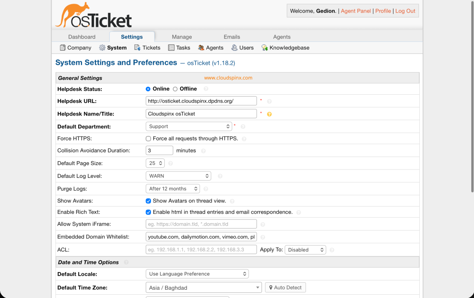
Task: Open the Helpdesk Name/Title help tooltip icon
Action: pos(269,114)
